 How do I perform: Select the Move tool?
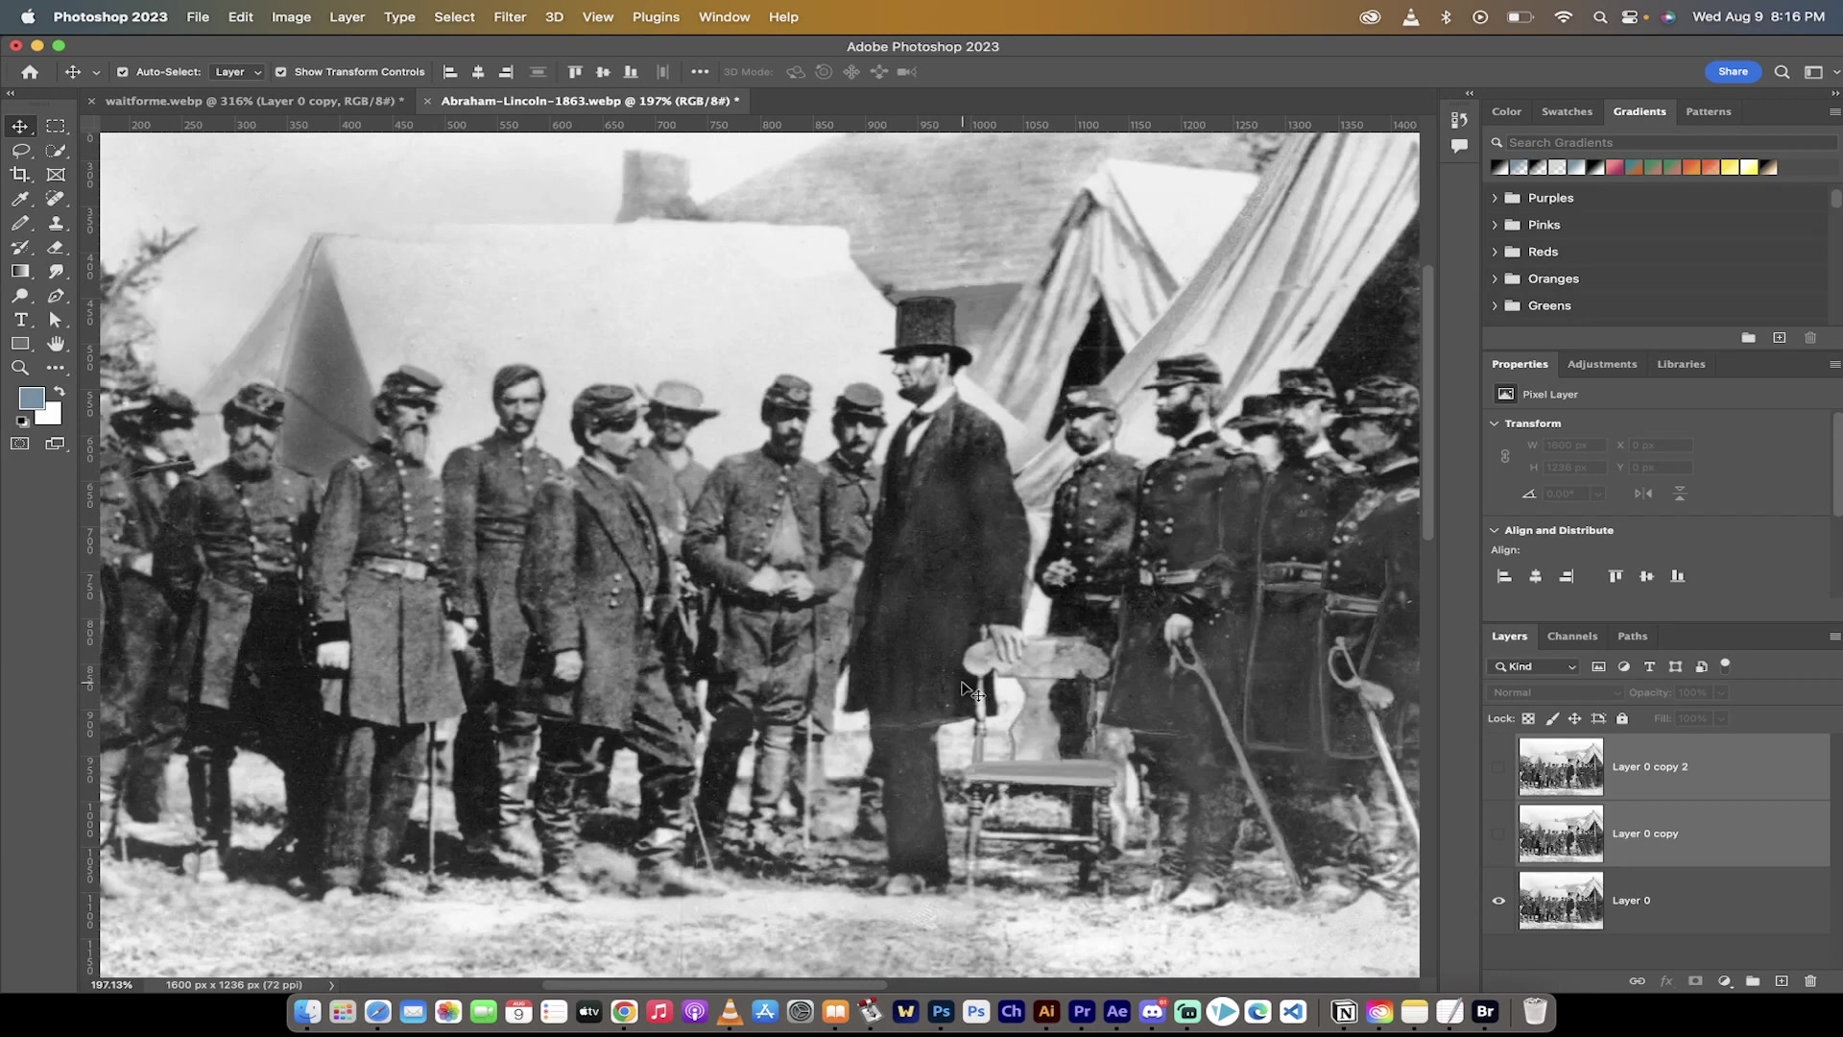[19, 126]
